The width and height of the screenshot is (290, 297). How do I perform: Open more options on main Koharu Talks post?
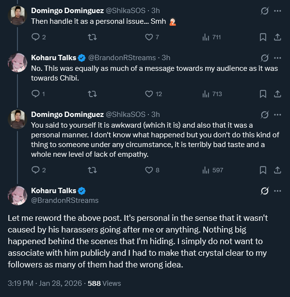click(277, 191)
